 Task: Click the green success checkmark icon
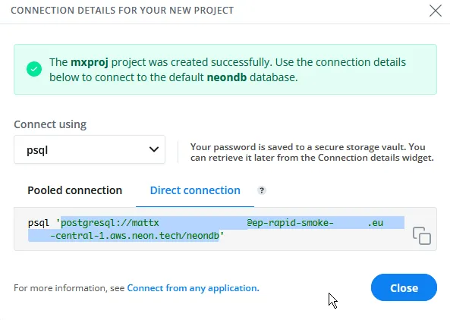(x=34, y=69)
